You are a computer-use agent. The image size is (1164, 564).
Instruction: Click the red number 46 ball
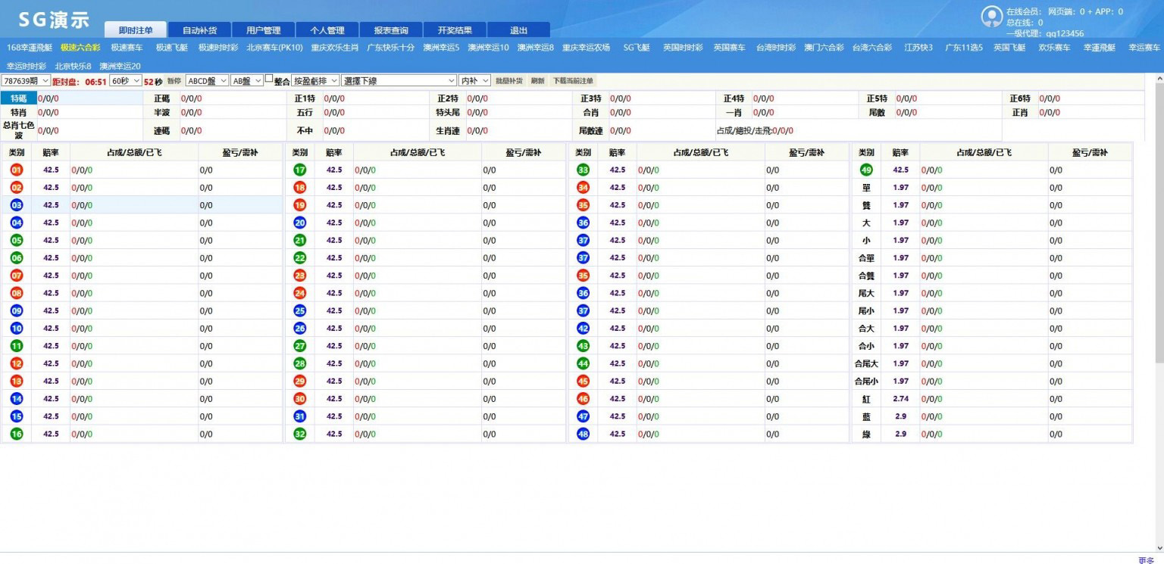click(583, 399)
